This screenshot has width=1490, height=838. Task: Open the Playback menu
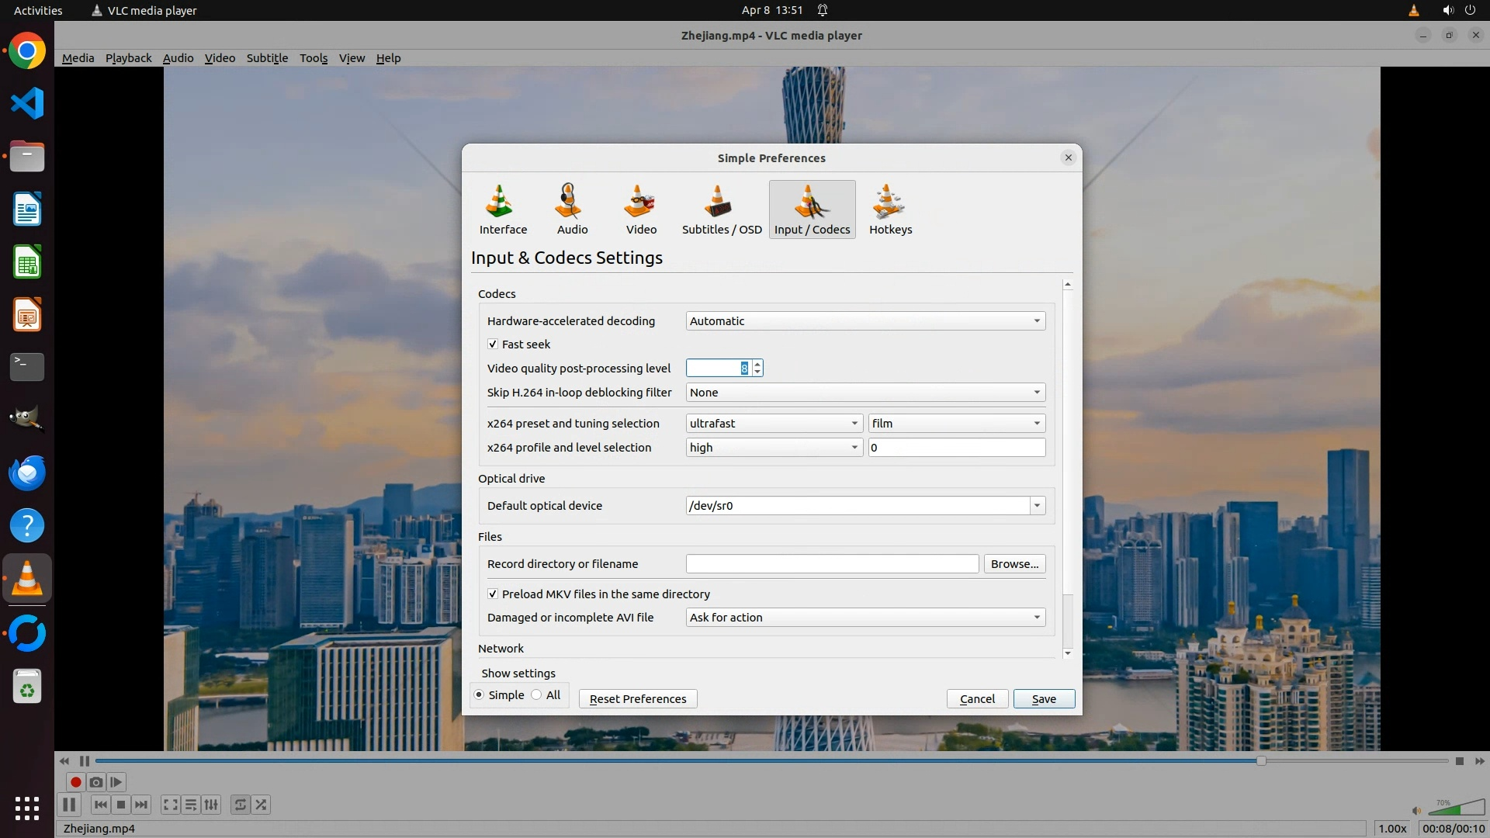pyautogui.click(x=128, y=58)
